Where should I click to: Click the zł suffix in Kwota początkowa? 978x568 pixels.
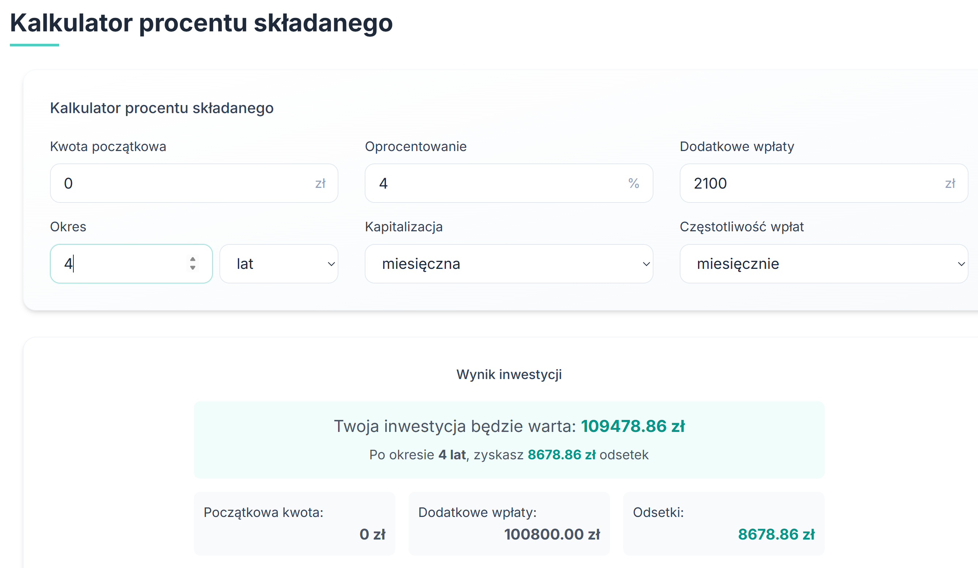tap(320, 183)
